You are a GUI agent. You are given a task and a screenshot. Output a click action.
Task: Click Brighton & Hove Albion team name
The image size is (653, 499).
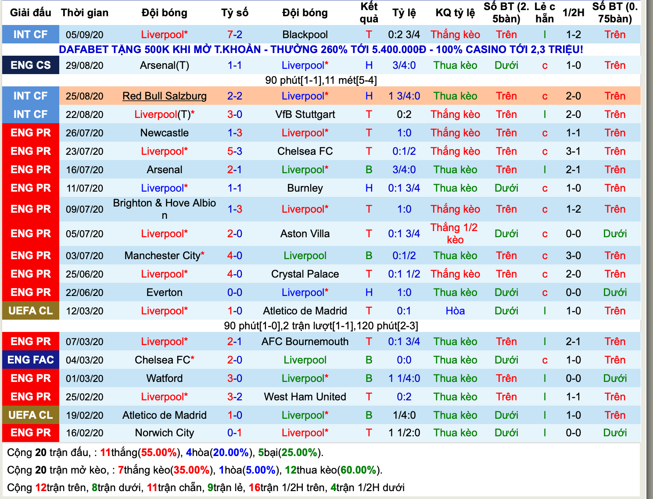[x=165, y=209]
